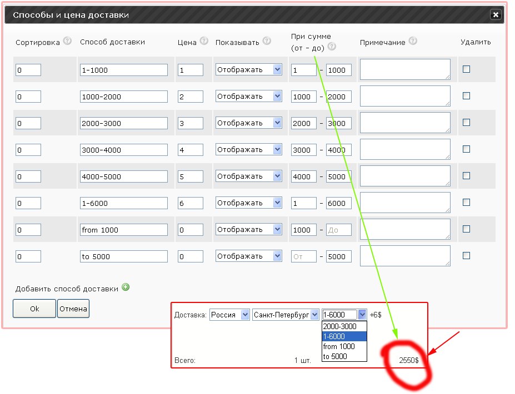
Task: Click help icon next to Цена
Action: (203, 41)
